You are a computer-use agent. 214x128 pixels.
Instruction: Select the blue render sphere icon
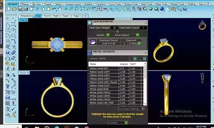[162, 9]
